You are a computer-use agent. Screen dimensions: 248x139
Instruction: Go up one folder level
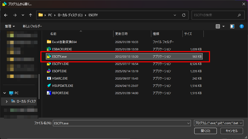(x=30, y=15)
